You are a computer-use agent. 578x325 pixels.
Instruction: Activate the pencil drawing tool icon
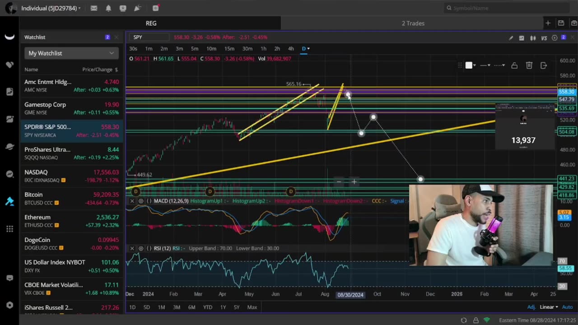point(511,38)
